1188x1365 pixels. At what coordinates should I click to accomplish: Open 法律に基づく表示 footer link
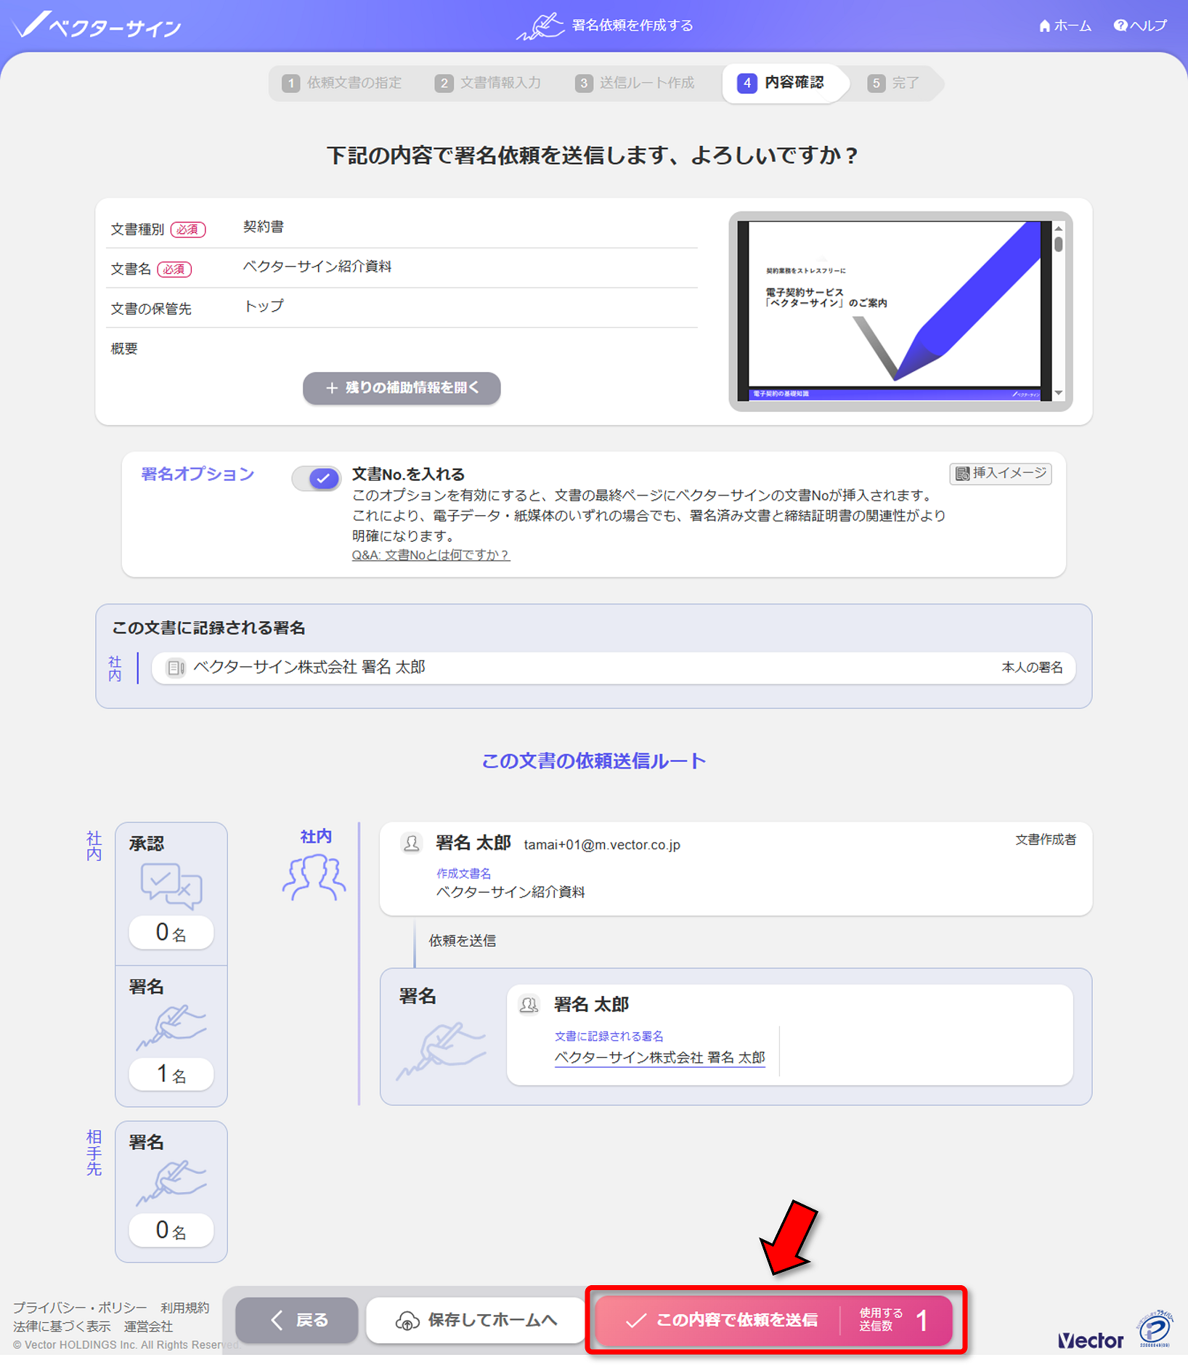coord(62,1326)
